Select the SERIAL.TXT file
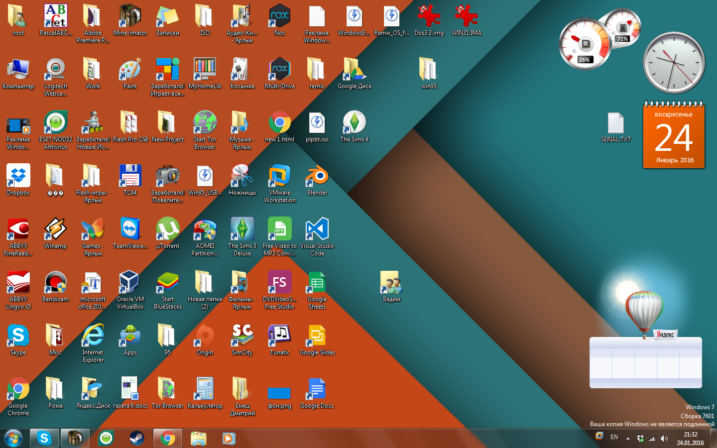Image resolution: width=717 pixels, height=448 pixels. click(x=616, y=126)
